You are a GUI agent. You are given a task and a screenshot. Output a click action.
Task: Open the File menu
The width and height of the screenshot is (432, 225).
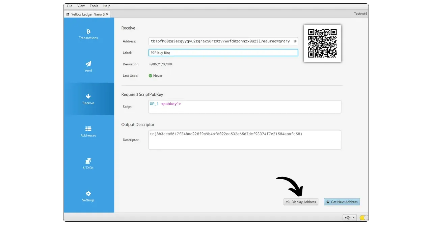coord(70,6)
